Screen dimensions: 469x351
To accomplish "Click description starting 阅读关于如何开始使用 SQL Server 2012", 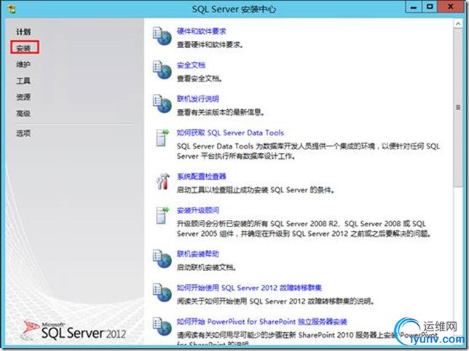I will [275, 301].
